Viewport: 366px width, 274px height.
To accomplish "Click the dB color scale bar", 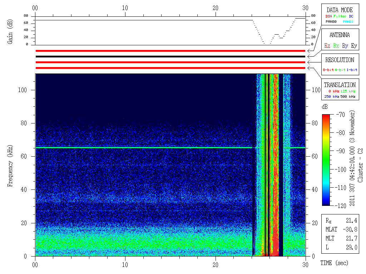I will pos(326,159).
